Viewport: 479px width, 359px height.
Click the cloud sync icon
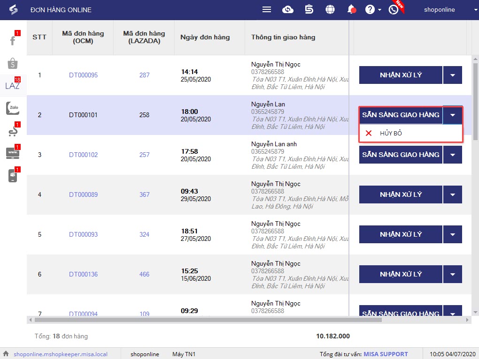[x=288, y=10]
